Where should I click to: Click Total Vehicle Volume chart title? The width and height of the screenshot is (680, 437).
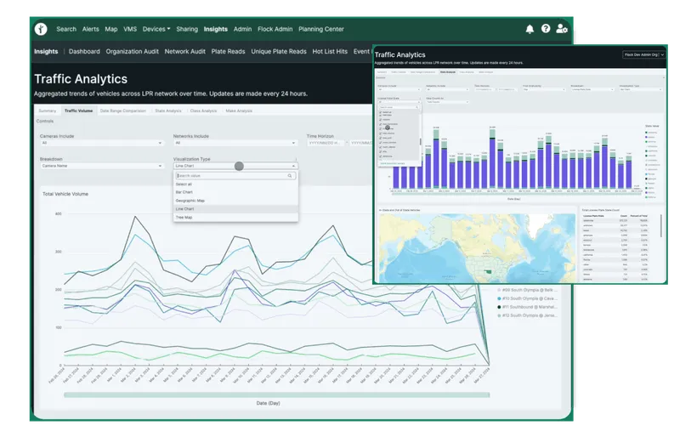point(65,194)
